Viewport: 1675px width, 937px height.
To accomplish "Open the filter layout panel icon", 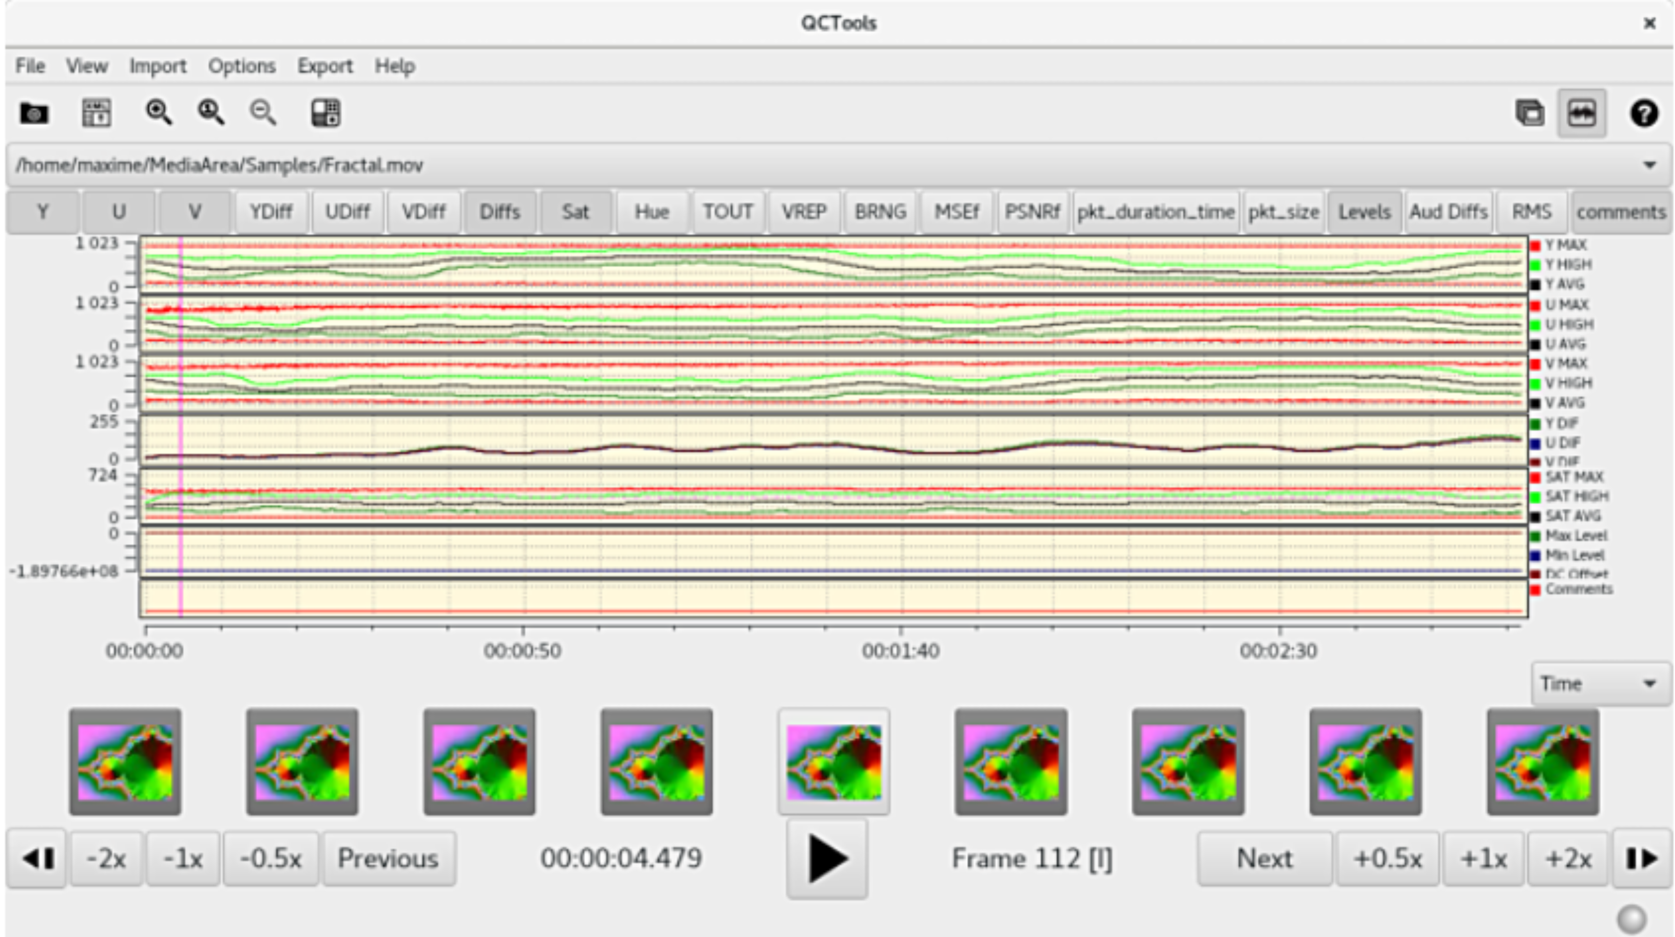I will click(325, 113).
